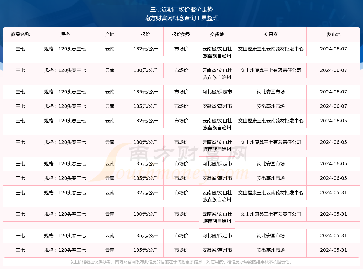The width and height of the screenshot is (363, 269).
Task: Click the footer disclaimer starting 以上价格数据仅供参考
Action: pos(181,262)
